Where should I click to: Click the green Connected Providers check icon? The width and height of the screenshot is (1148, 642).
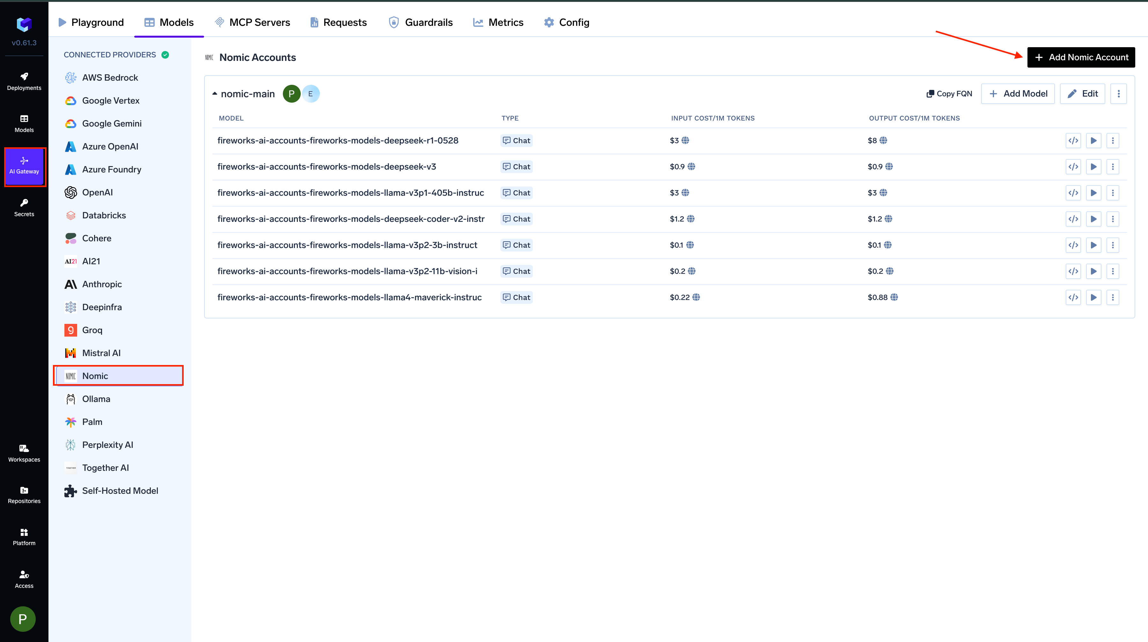click(165, 55)
